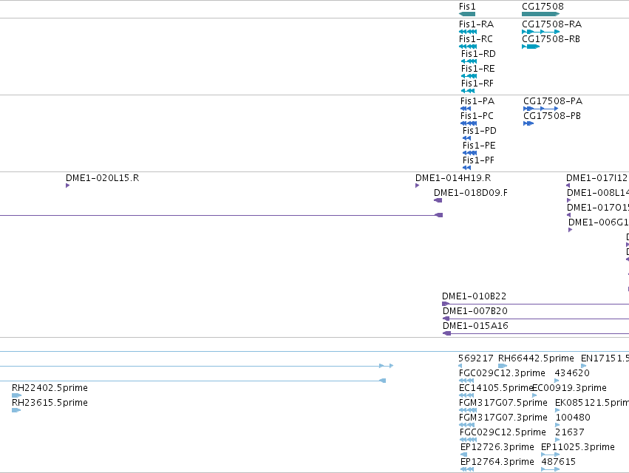Click the Fis1 gene glyph arrow
This screenshot has width=629, height=473.
(x=467, y=14)
